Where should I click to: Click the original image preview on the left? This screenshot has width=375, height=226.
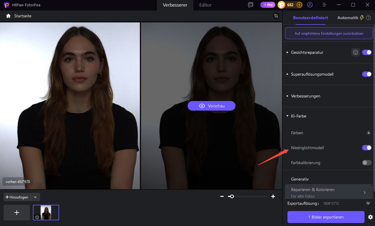[70, 106]
